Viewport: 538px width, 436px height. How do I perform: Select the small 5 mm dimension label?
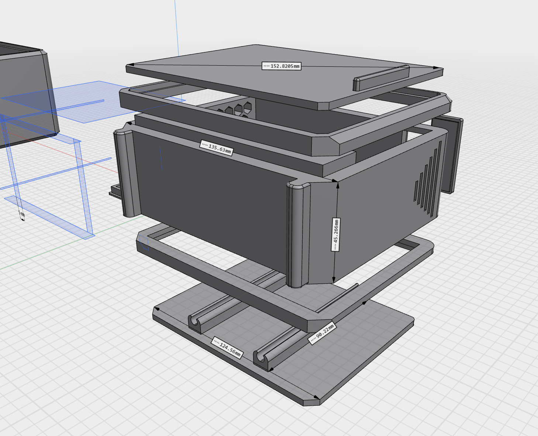coord(22,214)
